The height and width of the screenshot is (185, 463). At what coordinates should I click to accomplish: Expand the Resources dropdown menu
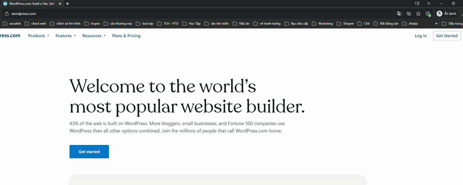94,36
